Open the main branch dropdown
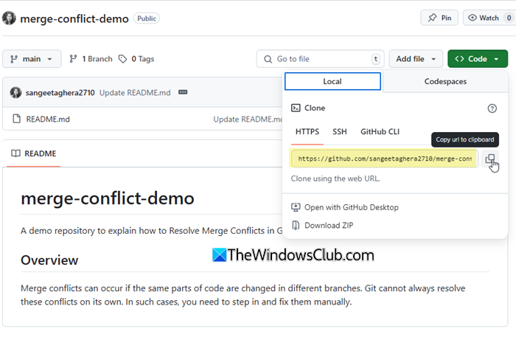This screenshot has width=516, height=337. tap(32, 59)
